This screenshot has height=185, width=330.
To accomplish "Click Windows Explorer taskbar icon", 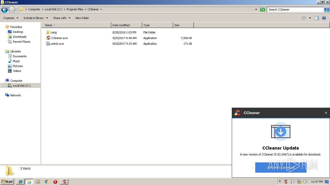I will [29, 182].
